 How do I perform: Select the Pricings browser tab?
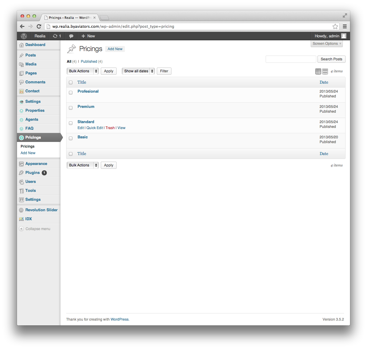pos(70,18)
